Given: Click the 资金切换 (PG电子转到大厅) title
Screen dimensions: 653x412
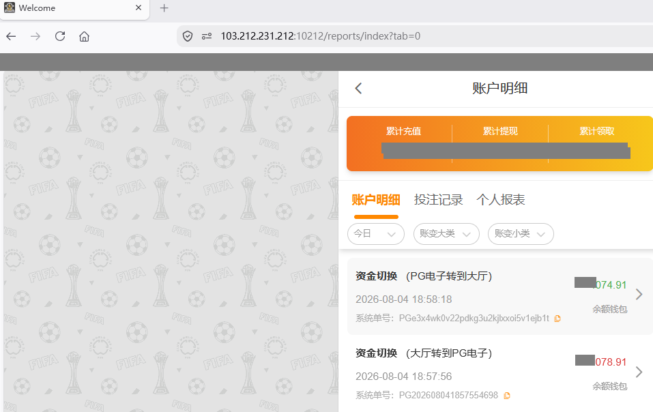Looking at the screenshot, I should pyautogui.click(x=424, y=276).
